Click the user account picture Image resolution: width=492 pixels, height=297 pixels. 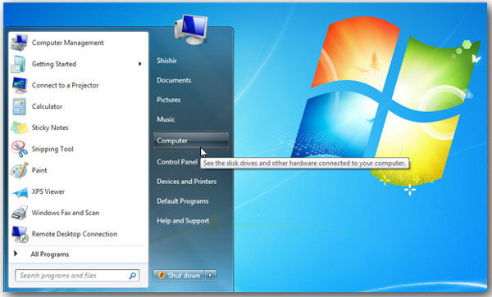(191, 29)
